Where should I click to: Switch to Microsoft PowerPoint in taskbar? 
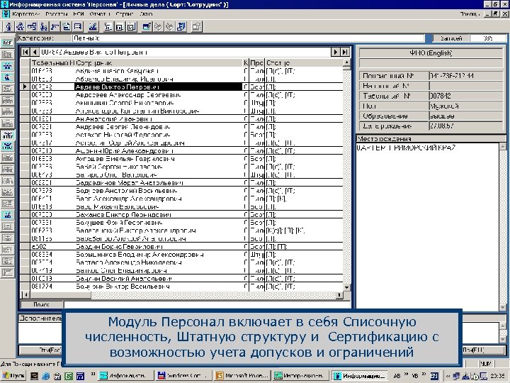(242, 375)
